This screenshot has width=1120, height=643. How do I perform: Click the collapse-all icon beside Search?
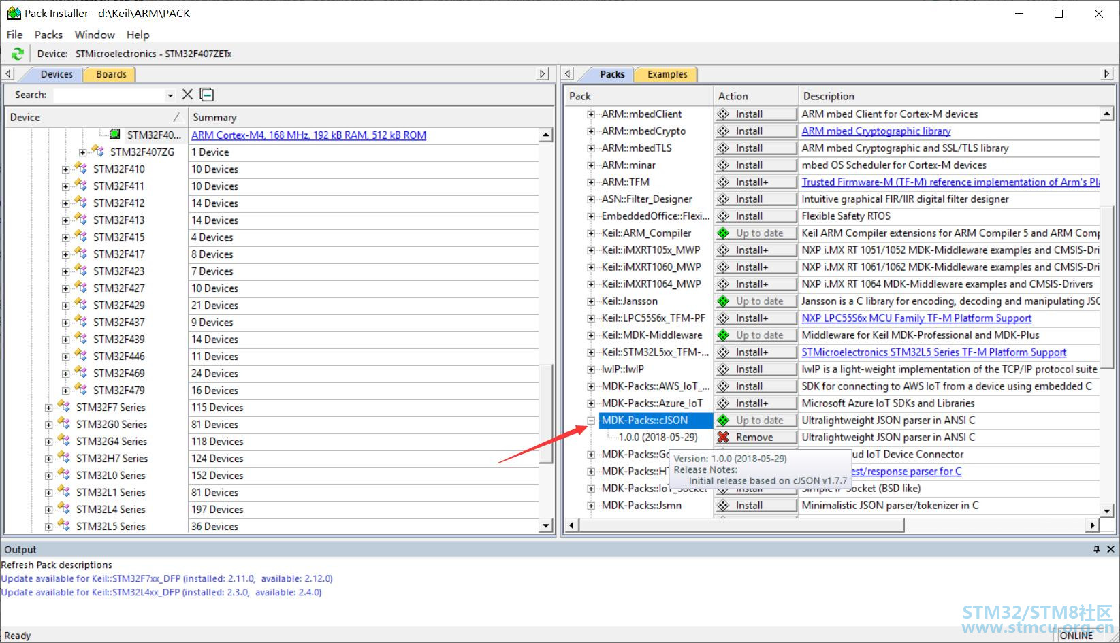(207, 95)
